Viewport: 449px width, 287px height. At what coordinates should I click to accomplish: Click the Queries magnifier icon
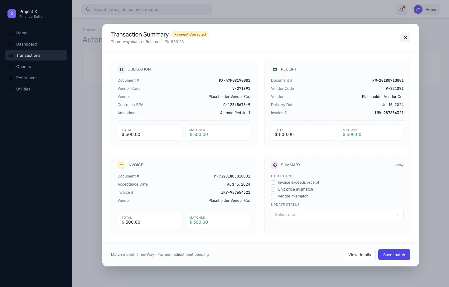11,66
